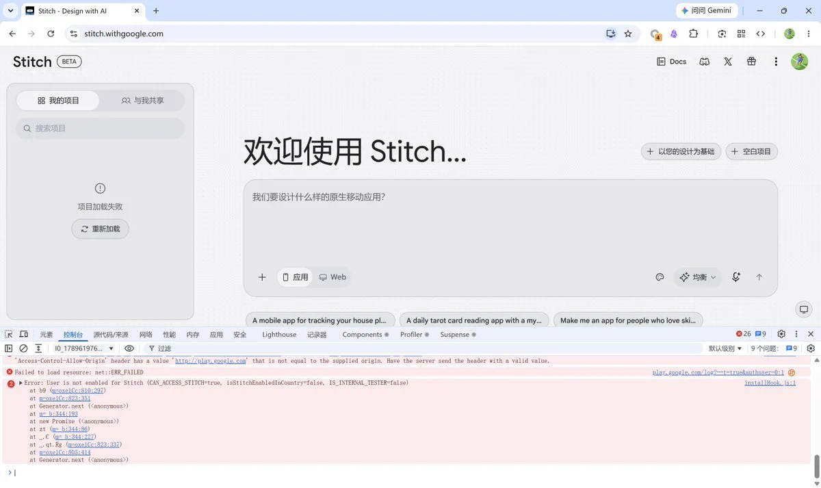Expand the User is not enabled error
The height and width of the screenshot is (488, 821).
[21, 383]
